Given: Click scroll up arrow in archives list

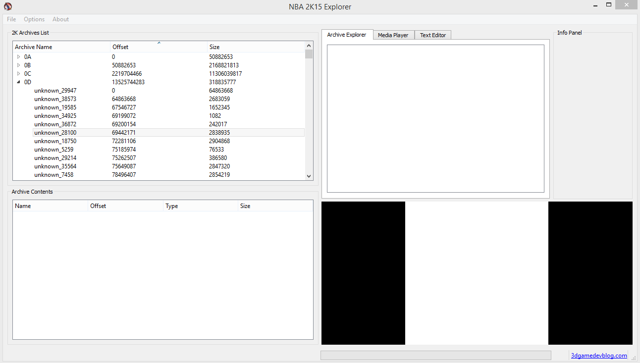Looking at the screenshot, I should pos(309,45).
